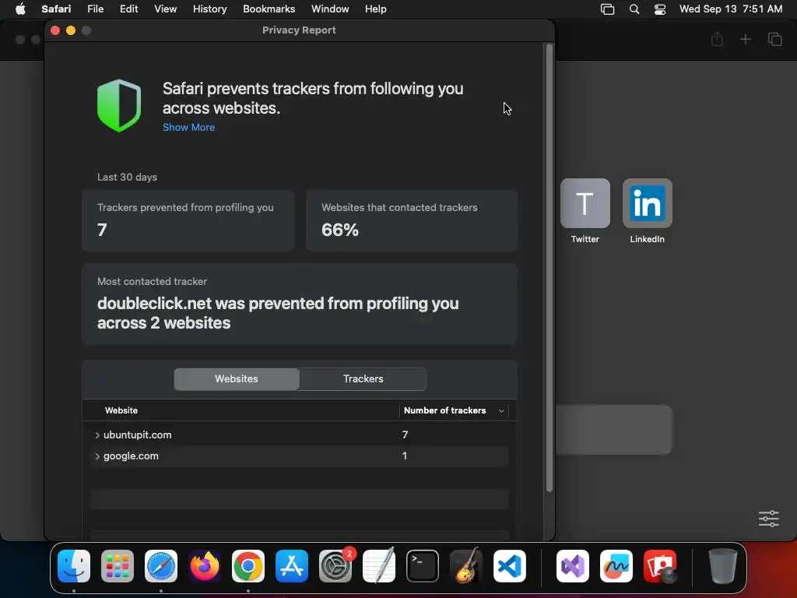Launch GarageBand guitar icon in Dock
This screenshot has width=797, height=598.
466,566
